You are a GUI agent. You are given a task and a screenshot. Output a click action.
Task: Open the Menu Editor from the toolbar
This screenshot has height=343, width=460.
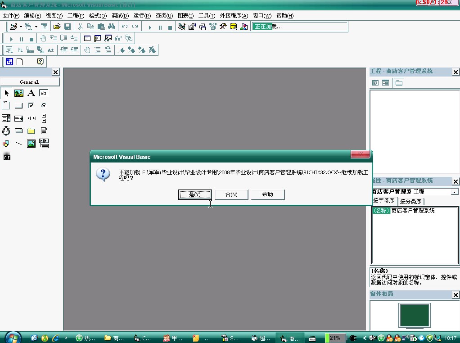[x=44, y=27]
